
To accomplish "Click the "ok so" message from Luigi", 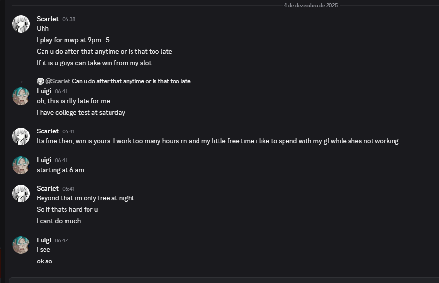I will (44, 261).
